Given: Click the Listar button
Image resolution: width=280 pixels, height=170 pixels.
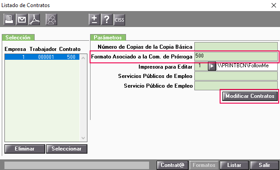Looking at the screenshot, I should 234,166.
